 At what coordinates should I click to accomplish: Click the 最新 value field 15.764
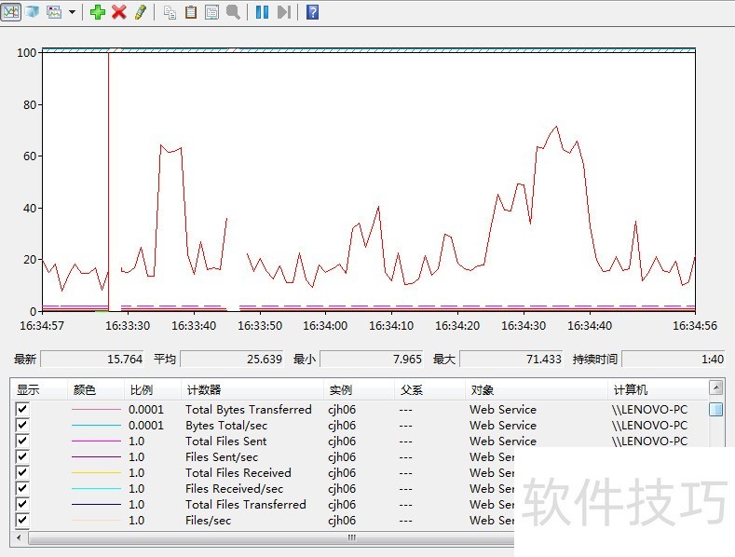[92, 360]
